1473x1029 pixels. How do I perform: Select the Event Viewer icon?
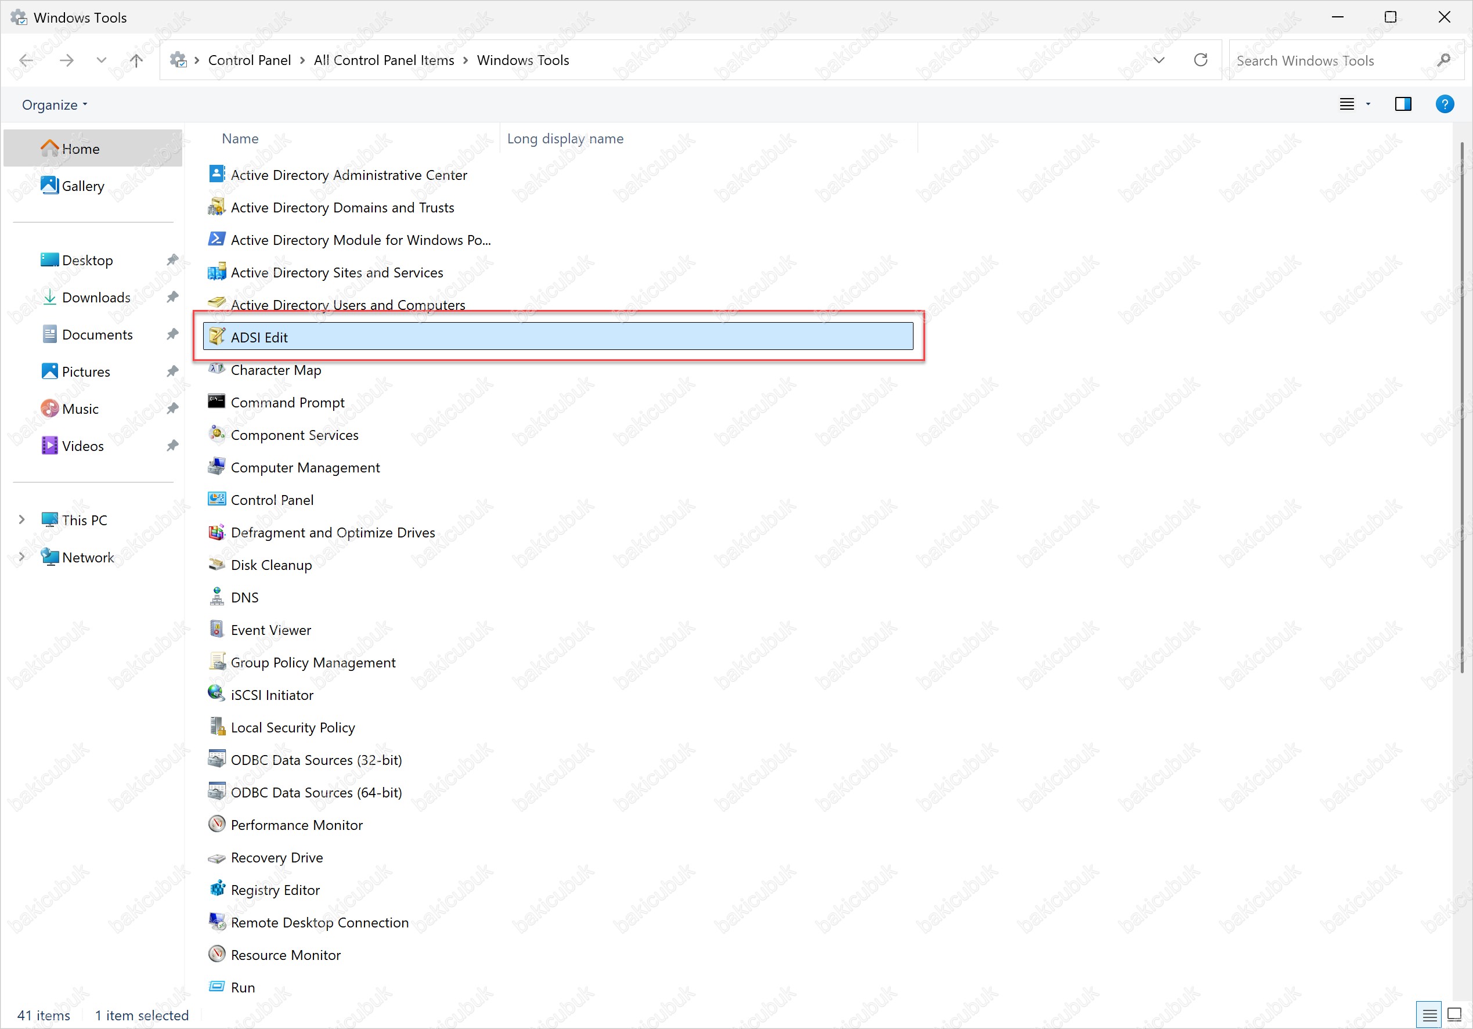[217, 629]
